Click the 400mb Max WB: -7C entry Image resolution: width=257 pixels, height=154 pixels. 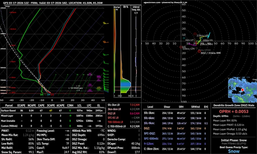coord(88,131)
